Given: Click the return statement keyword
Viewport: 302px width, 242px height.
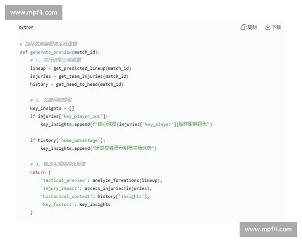Looking at the screenshot, I should click(x=37, y=172).
